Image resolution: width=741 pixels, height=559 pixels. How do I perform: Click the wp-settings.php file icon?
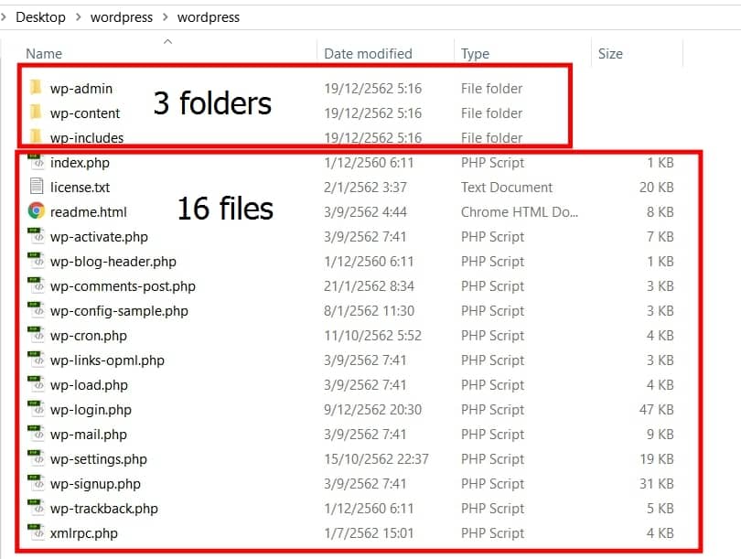36,457
